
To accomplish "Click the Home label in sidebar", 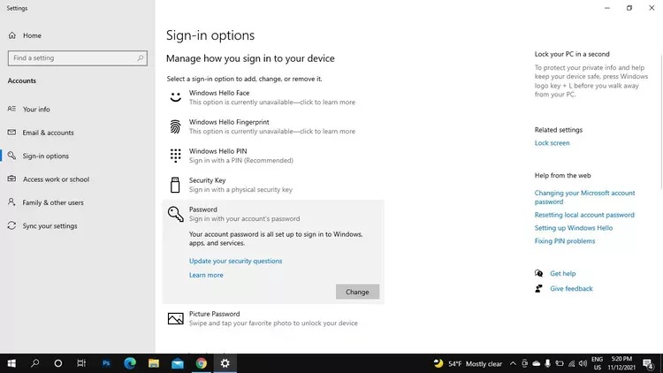I will pyautogui.click(x=32, y=35).
